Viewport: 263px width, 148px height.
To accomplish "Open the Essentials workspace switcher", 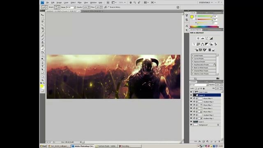I will pos(206,2).
